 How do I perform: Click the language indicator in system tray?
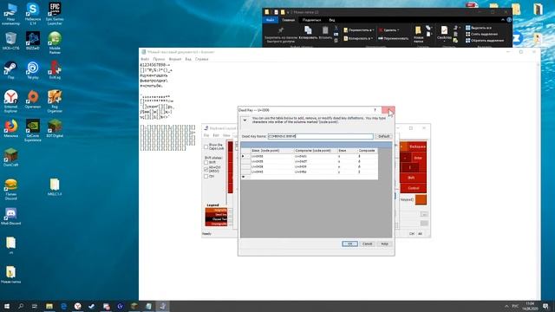point(515,306)
